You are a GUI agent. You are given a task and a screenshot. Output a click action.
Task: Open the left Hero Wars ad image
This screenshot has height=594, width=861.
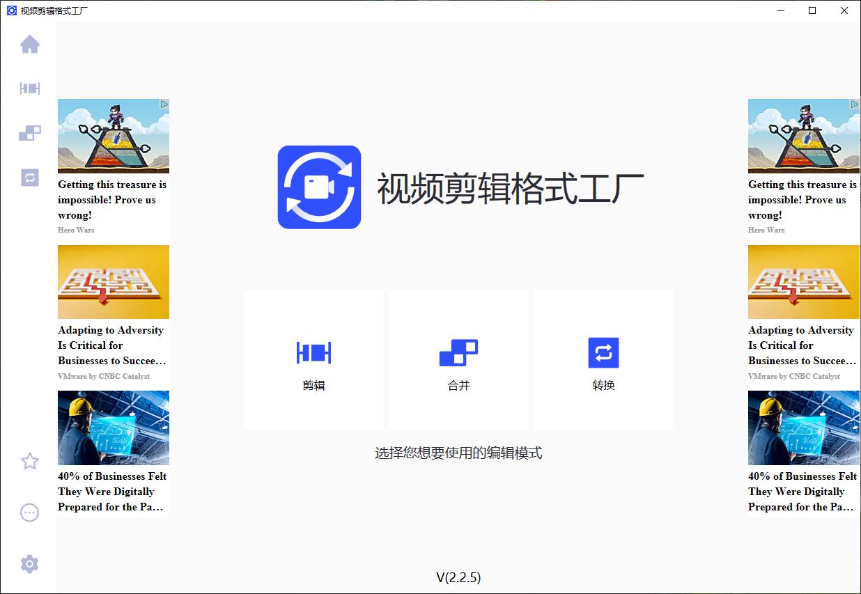tap(113, 136)
